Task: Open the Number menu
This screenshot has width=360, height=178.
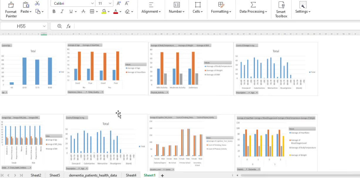Action: tap(176, 8)
